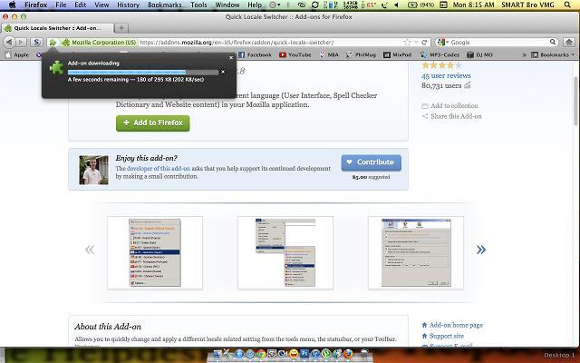
Task: Cancel the add-on download progress
Action: pos(223,72)
